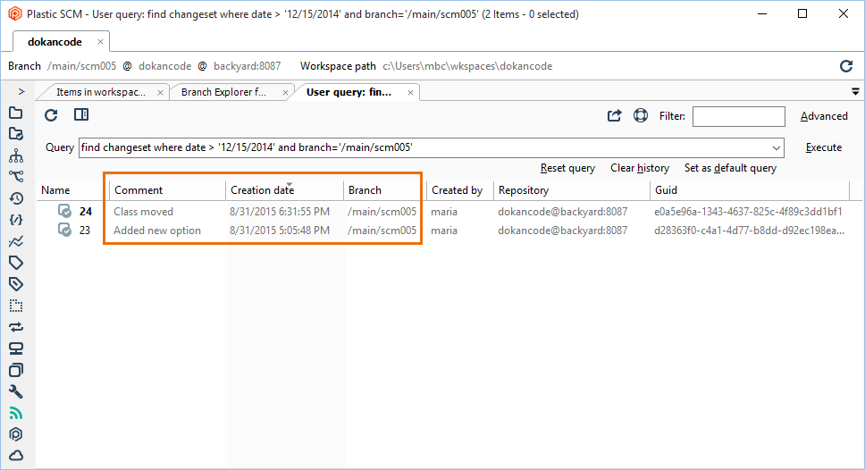The width and height of the screenshot is (865, 470).
Task: Open the Query history dropdown arrow
Action: pos(776,147)
